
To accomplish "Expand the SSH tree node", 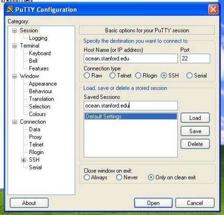I will 24,160.
